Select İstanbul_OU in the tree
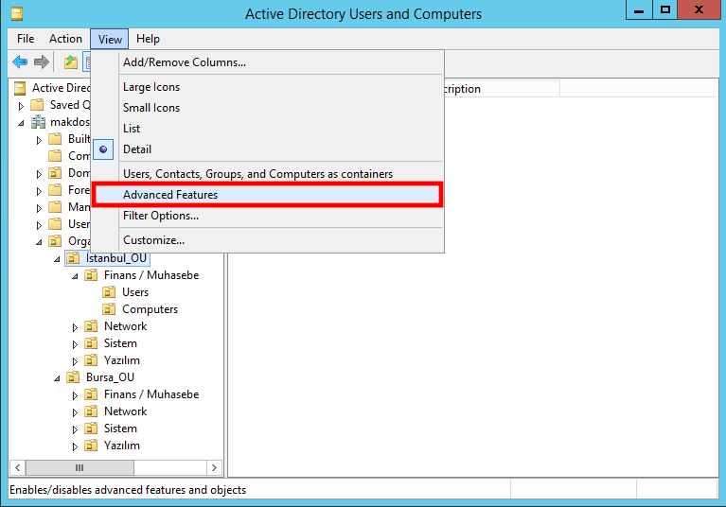 tap(116, 258)
